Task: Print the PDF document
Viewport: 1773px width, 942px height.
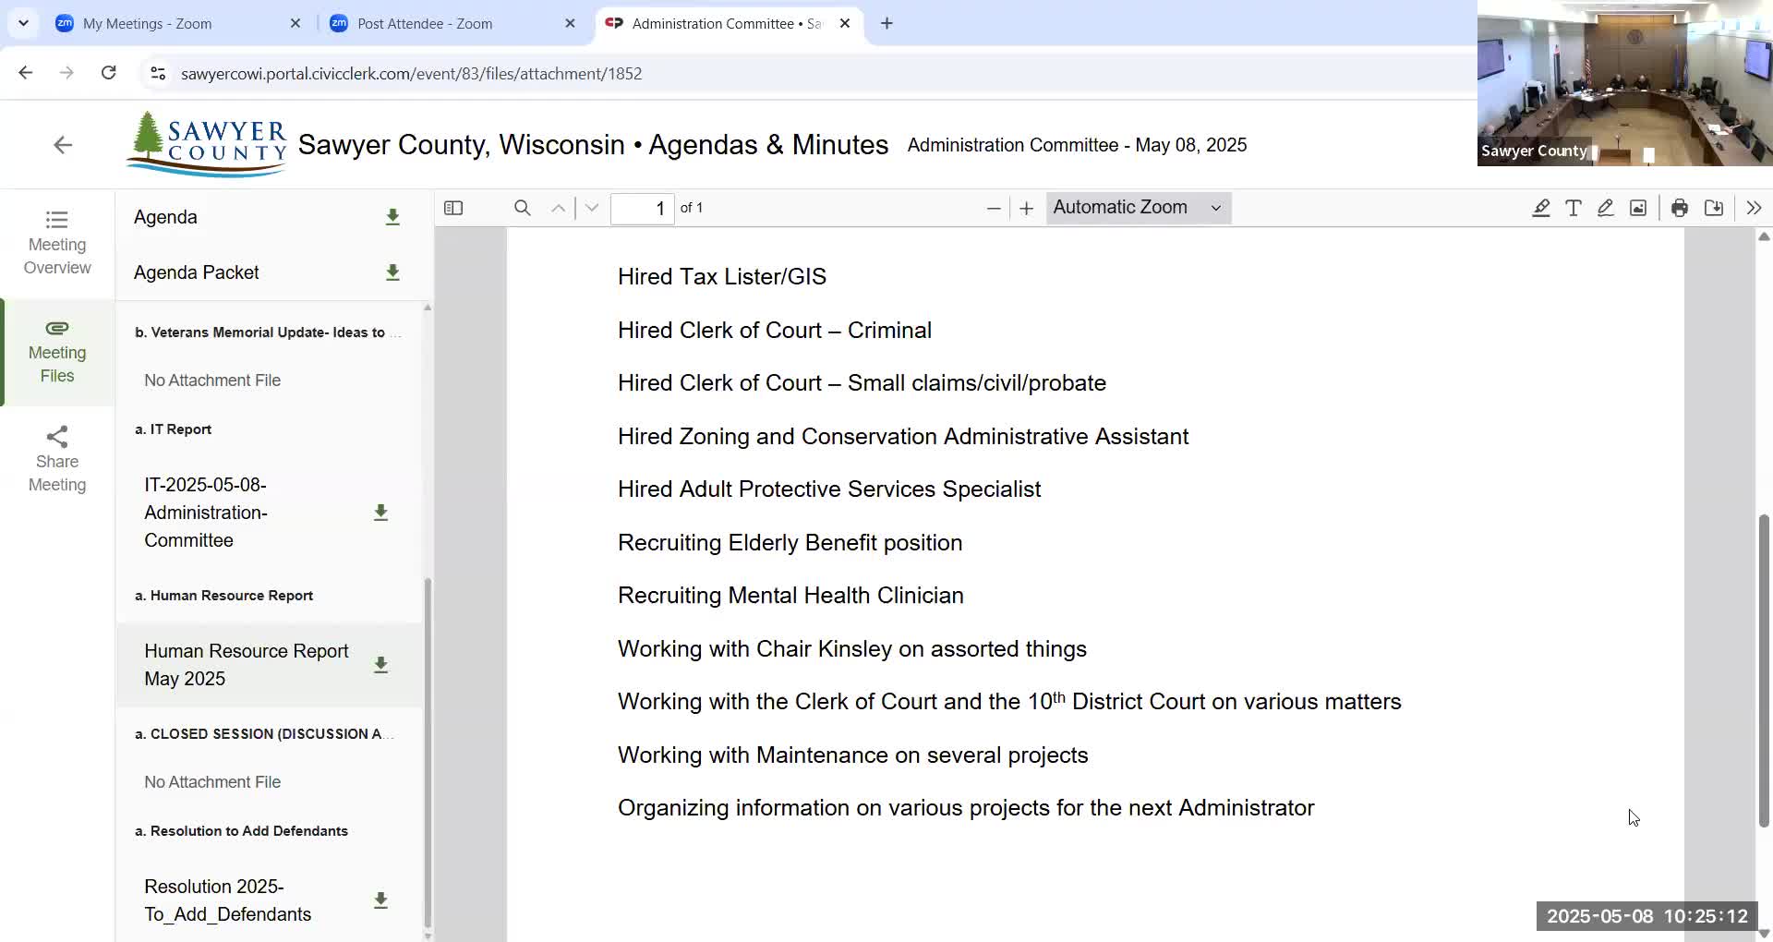Action: (1679, 208)
